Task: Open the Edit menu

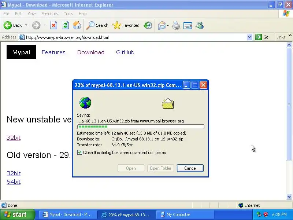Action: click(x=18, y=14)
